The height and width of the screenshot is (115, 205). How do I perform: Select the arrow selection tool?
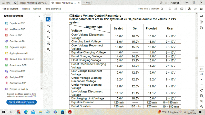click(48, 19)
